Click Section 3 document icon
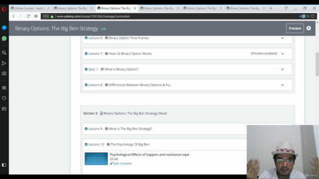This screenshot has width=319, height=179. coord(101,113)
